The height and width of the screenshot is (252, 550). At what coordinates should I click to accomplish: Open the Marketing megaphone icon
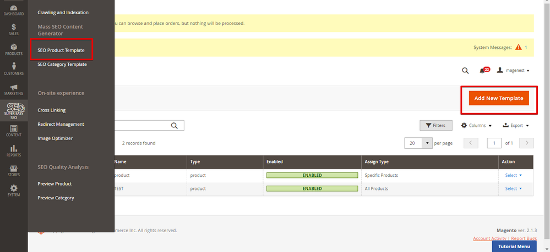pos(14,90)
